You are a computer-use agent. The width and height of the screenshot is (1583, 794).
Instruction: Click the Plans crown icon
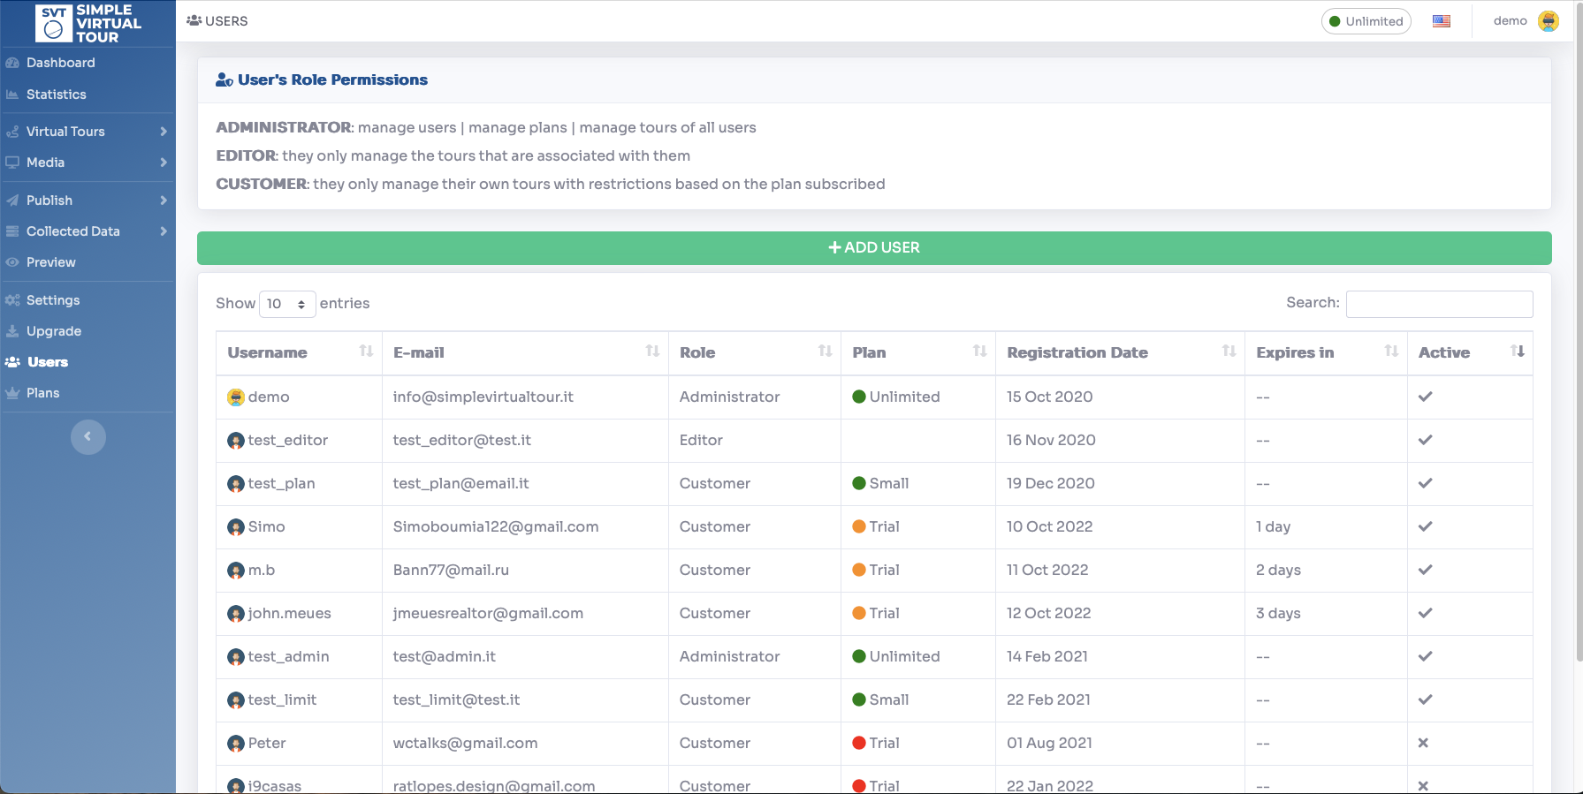point(12,393)
